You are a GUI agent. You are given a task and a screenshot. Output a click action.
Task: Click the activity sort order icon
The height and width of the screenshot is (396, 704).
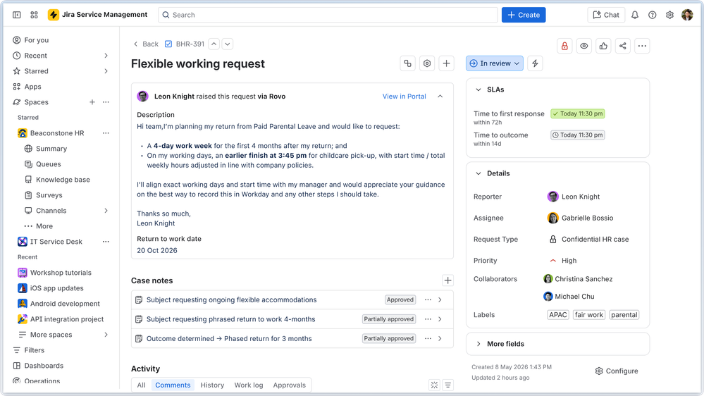pos(447,385)
